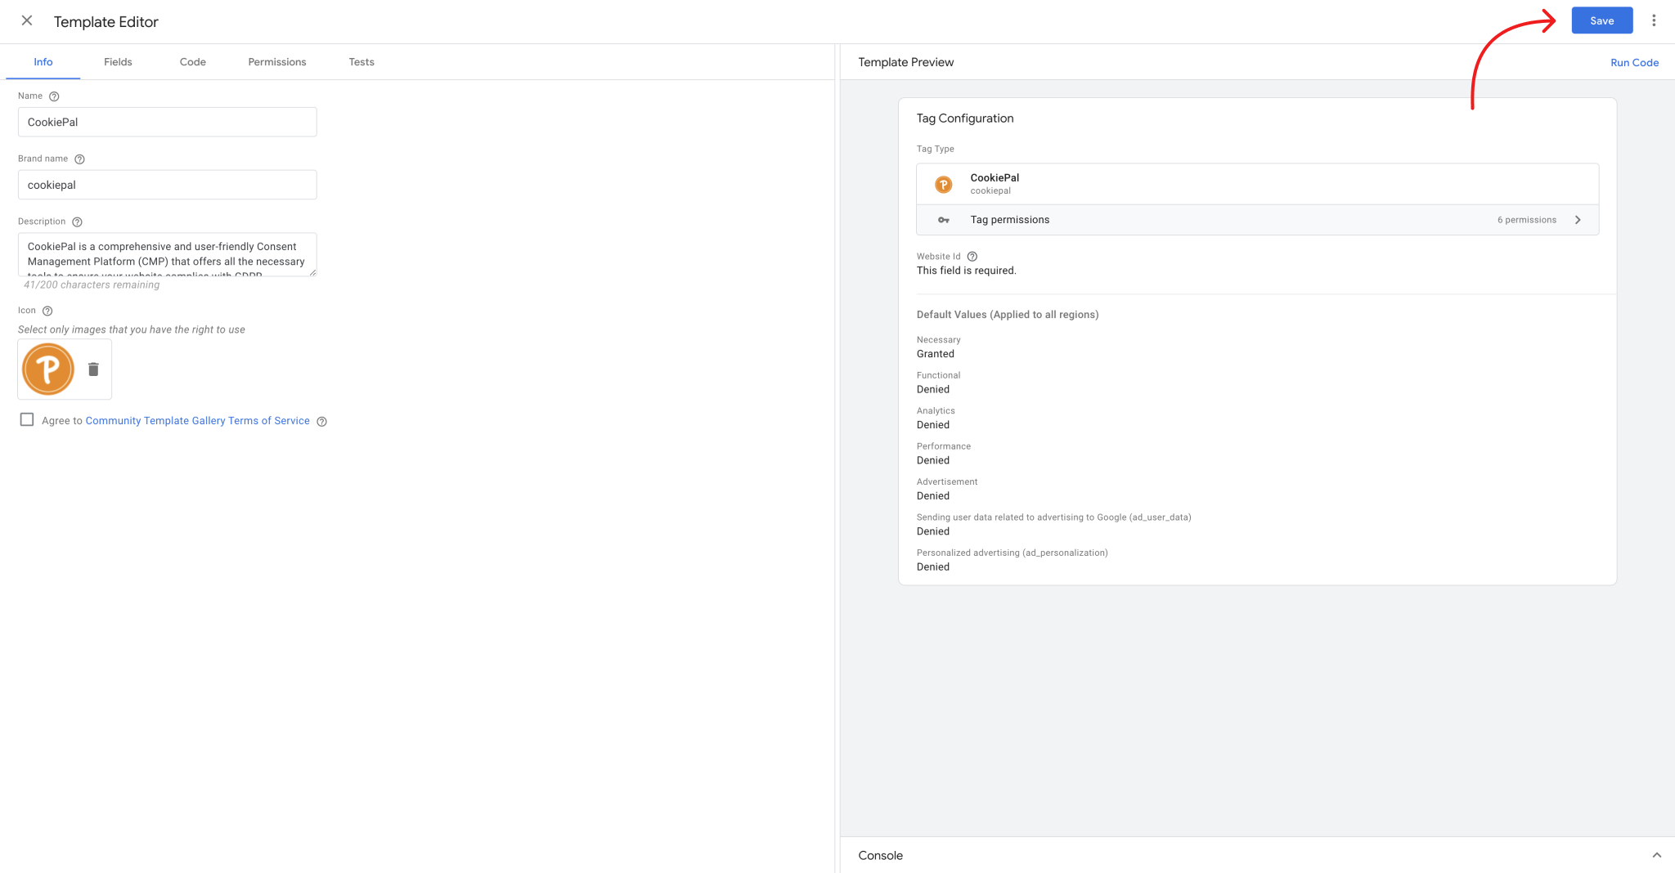Click the help icon next to Icon label
The image size is (1675, 873).
[47, 311]
